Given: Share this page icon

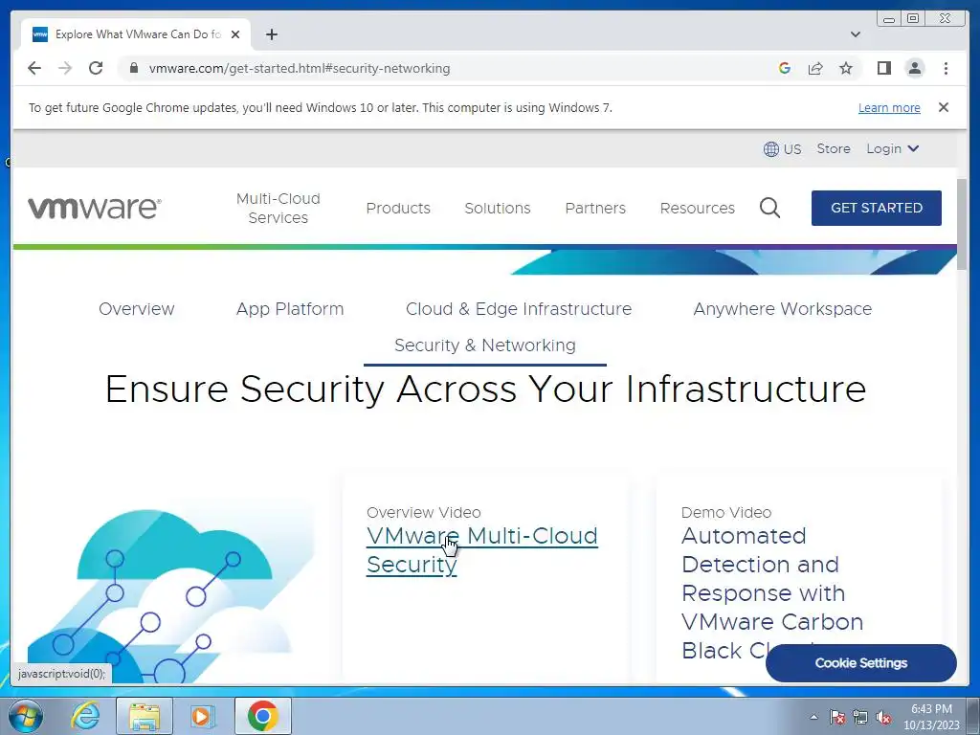Looking at the screenshot, I should click(815, 68).
